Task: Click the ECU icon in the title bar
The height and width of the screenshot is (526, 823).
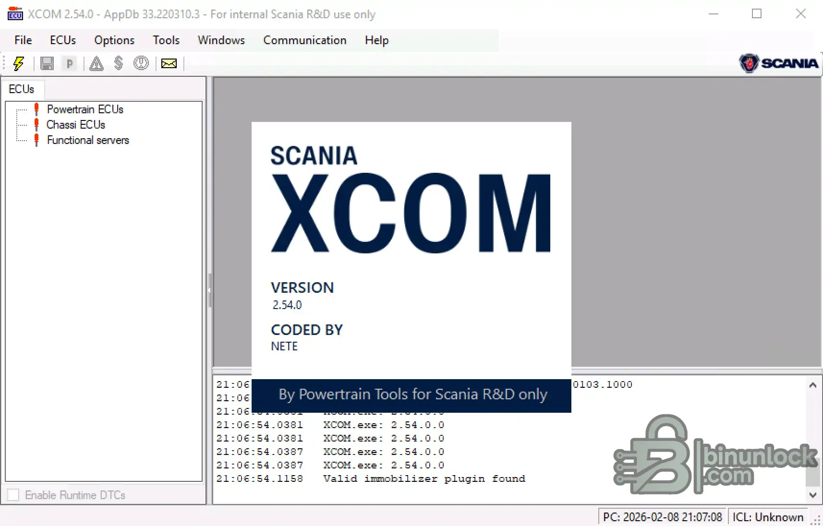Action: [x=14, y=14]
